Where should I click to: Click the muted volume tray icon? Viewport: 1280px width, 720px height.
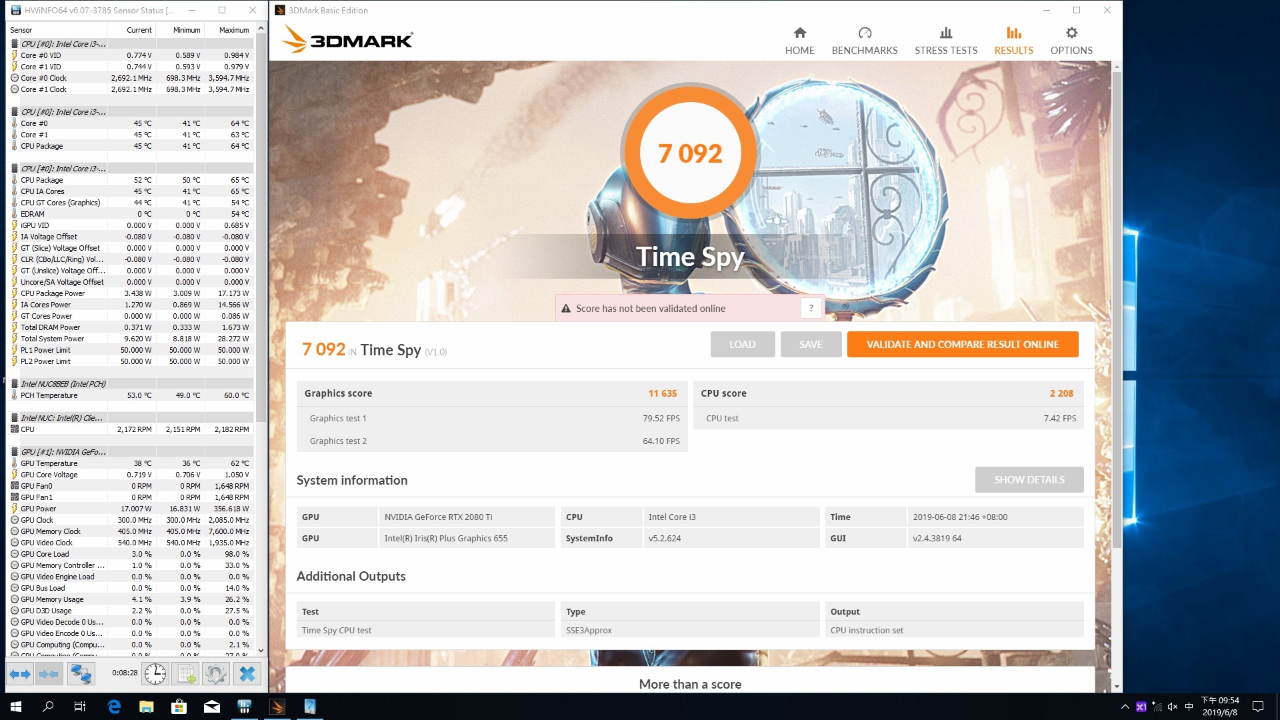[1173, 707]
